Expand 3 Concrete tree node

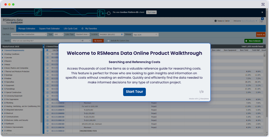click(x=2, y=58)
